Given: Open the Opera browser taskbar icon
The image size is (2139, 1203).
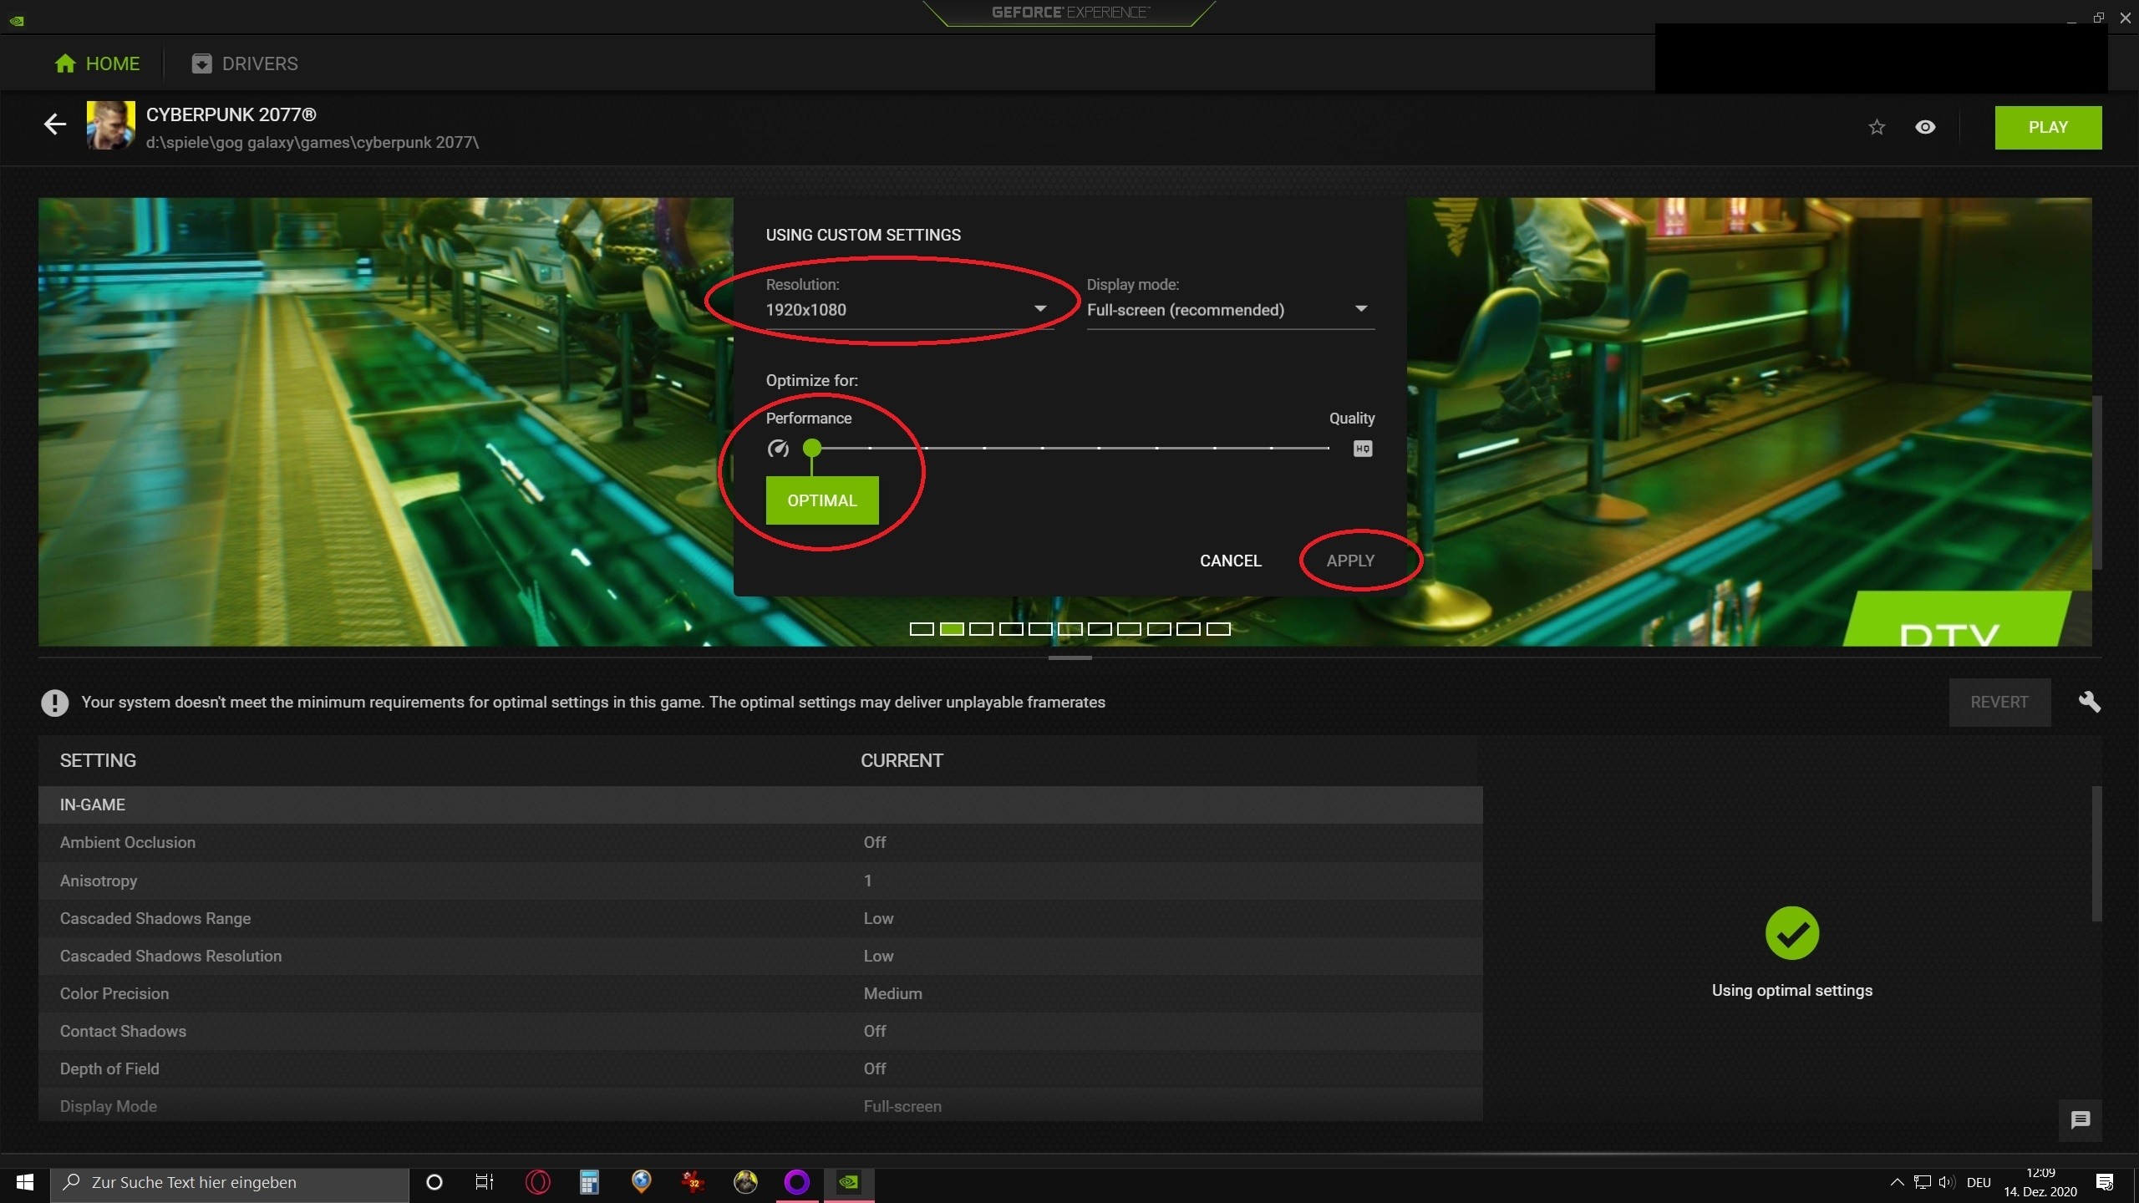Looking at the screenshot, I should click(537, 1182).
